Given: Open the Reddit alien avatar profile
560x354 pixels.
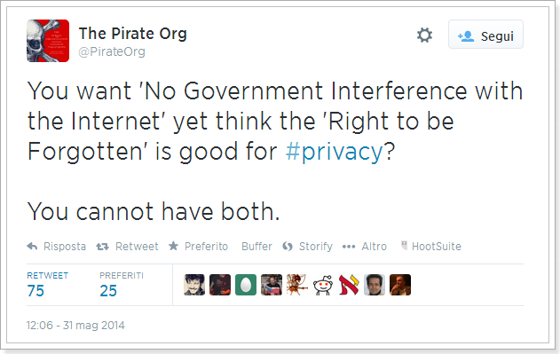Looking at the screenshot, I should point(323,285).
